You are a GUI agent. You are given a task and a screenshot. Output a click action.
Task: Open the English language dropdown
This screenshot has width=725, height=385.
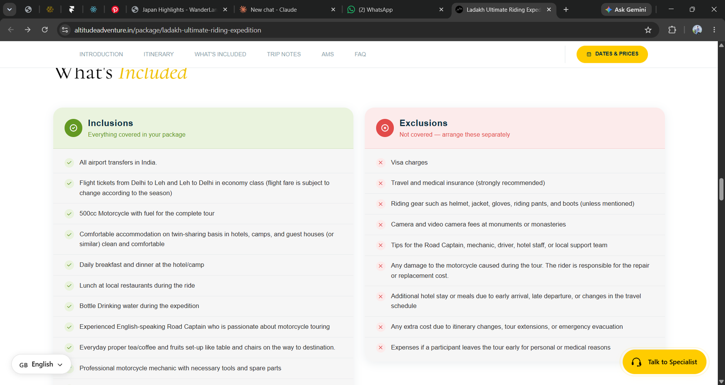point(41,364)
